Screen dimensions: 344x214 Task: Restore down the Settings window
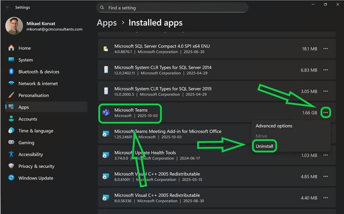coord(326,4)
